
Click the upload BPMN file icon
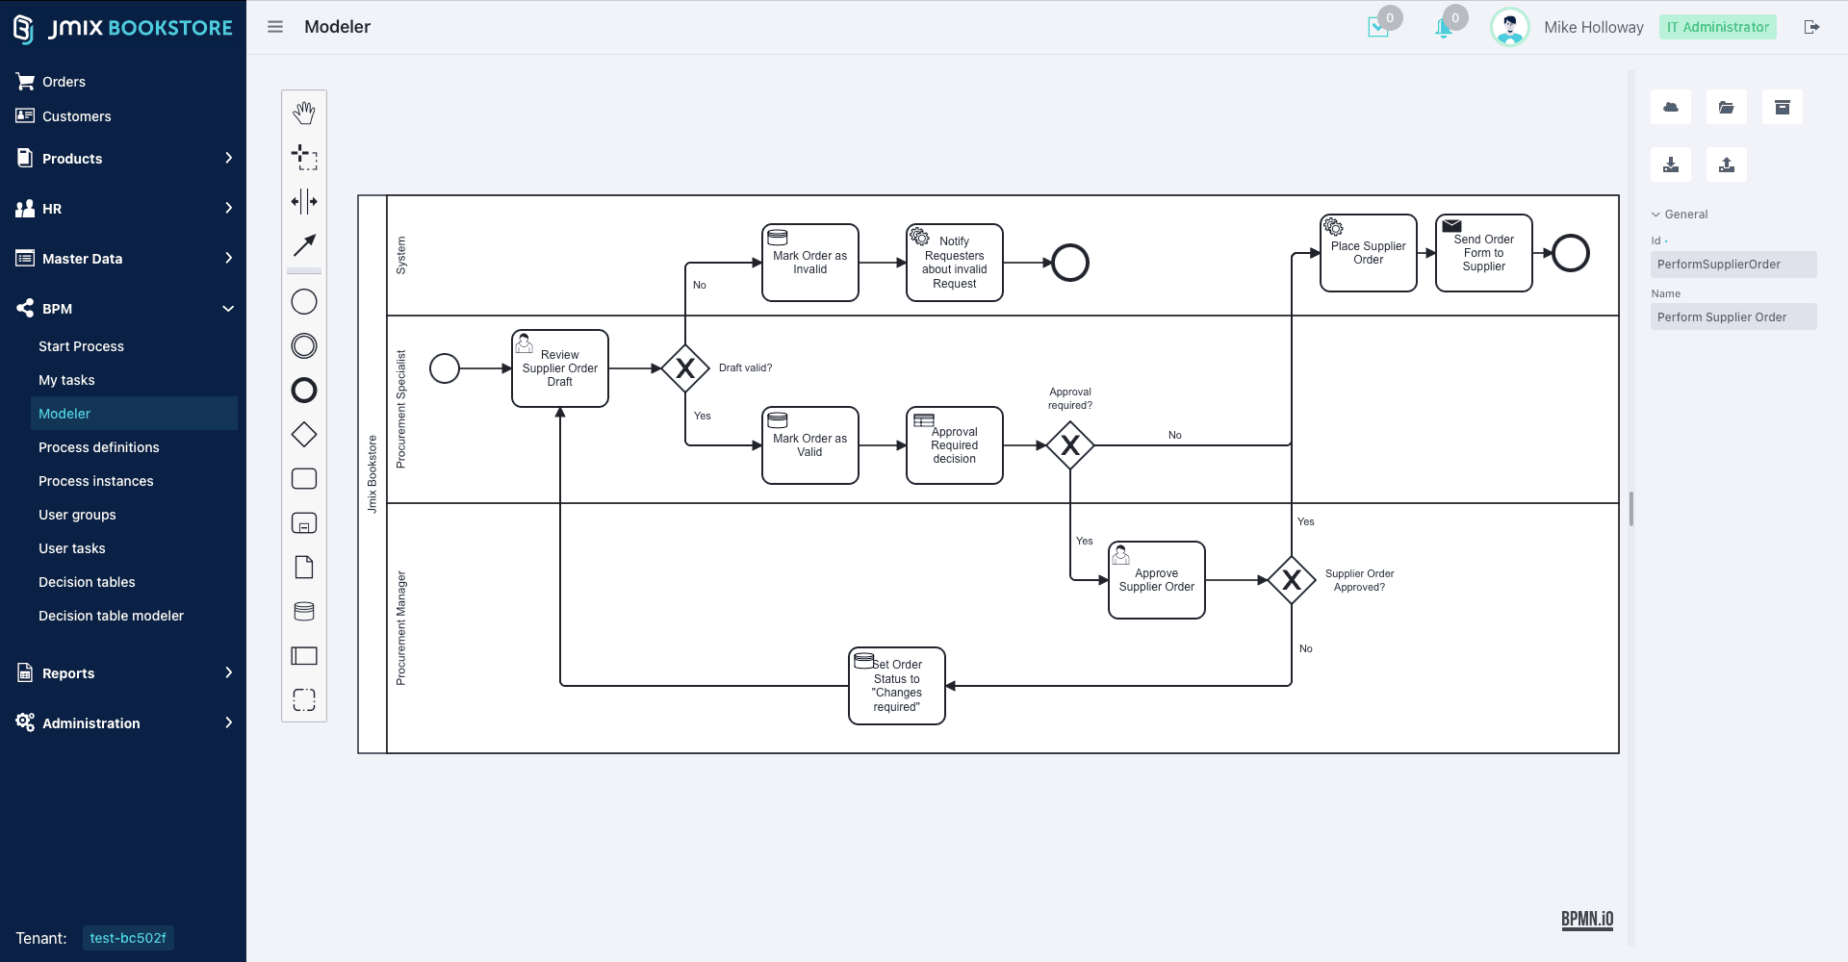(1727, 165)
